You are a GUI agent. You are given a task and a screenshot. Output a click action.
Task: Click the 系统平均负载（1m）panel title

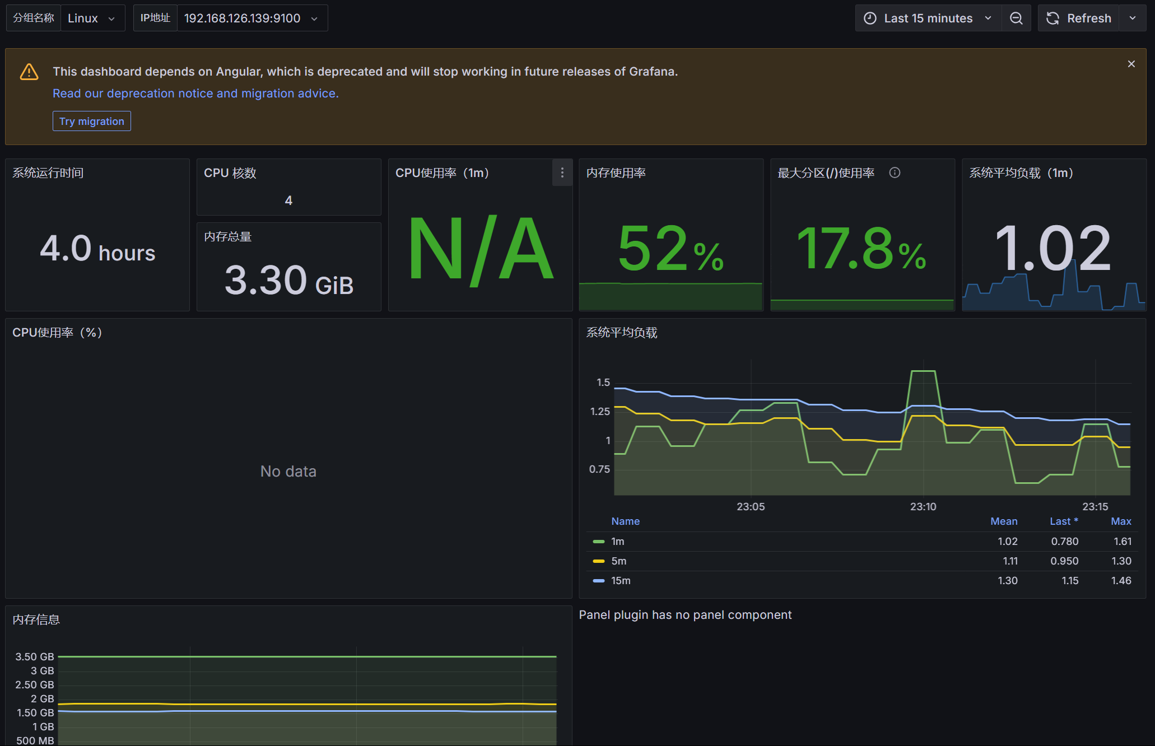click(1021, 173)
